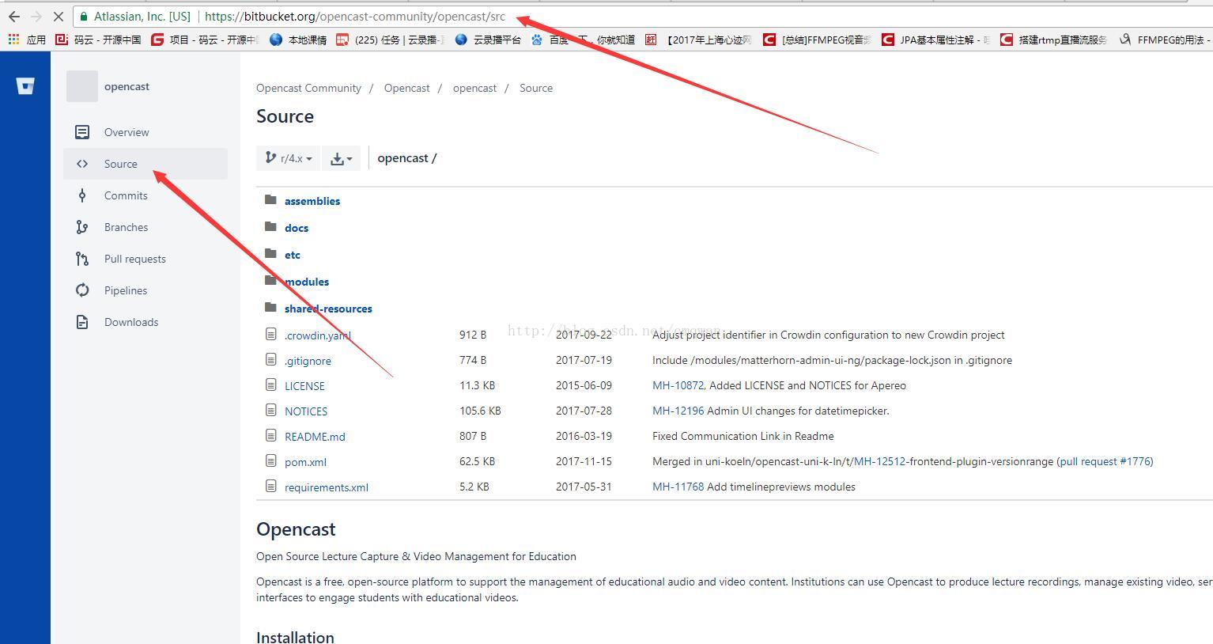Open LICENSE file
The height and width of the screenshot is (644, 1213).
click(x=304, y=386)
